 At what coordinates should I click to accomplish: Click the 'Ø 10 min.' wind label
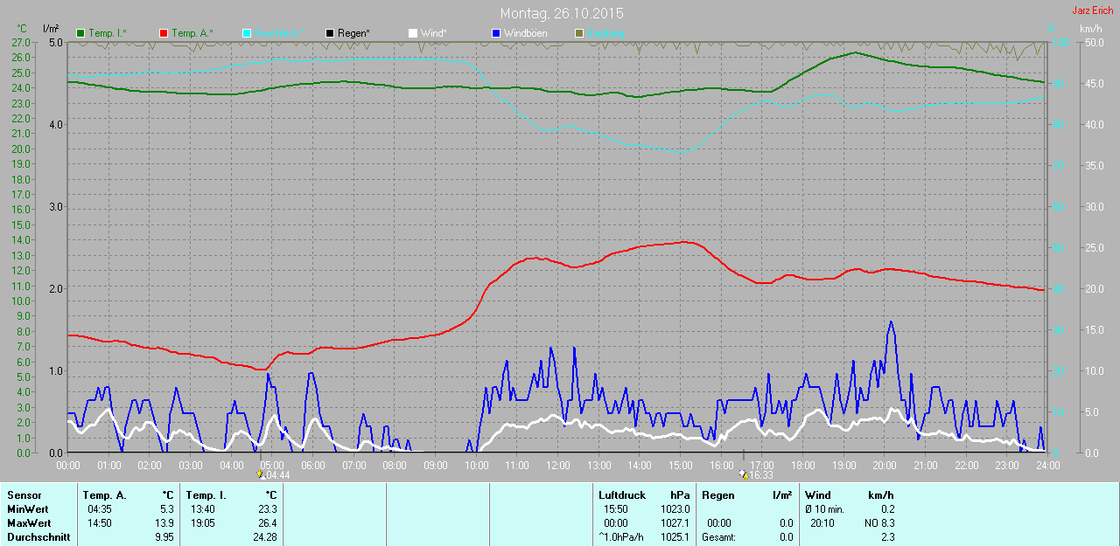[x=824, y=508]
